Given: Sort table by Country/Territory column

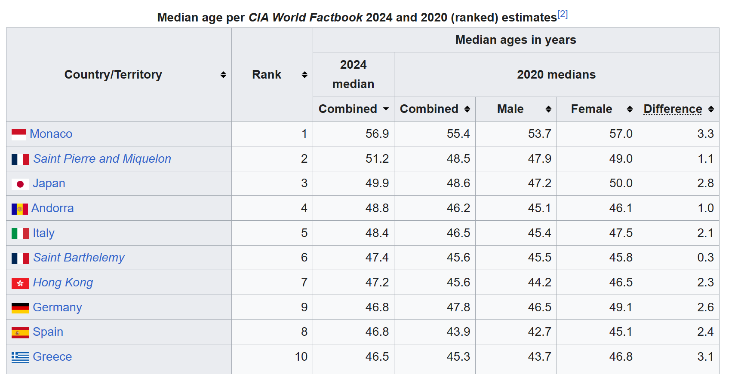Looking at the screenshot, I should (223, 75).
